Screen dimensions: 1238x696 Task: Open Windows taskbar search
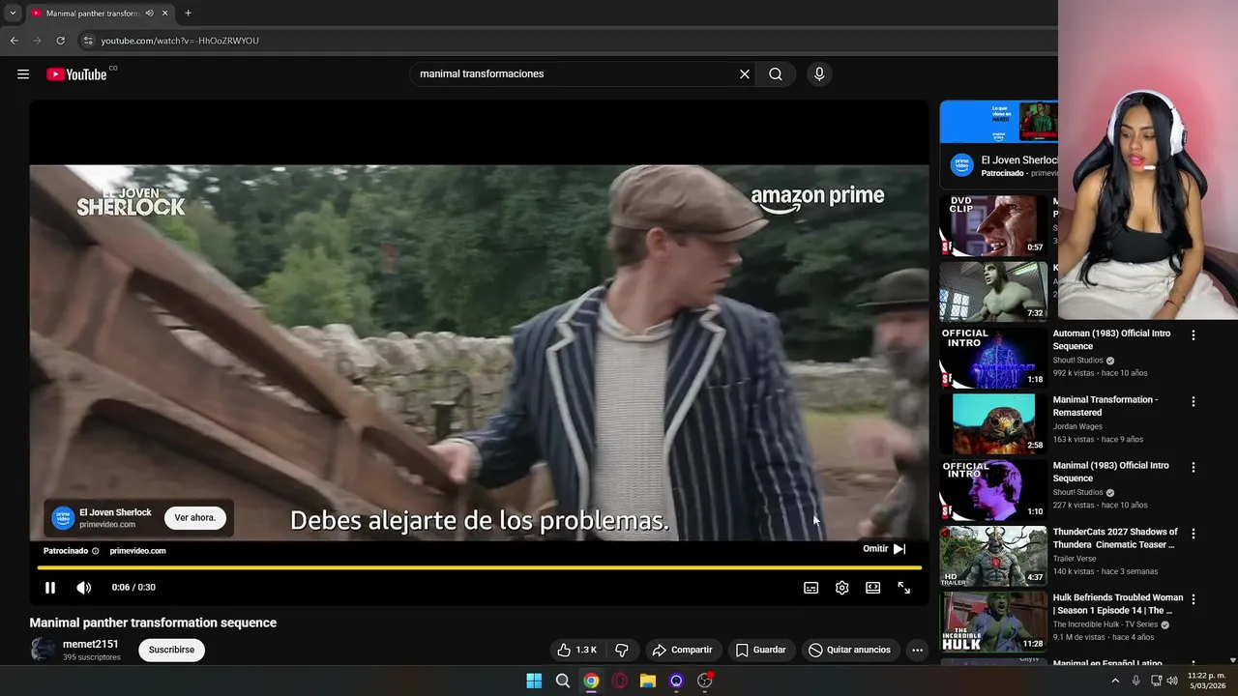(562, 681)
